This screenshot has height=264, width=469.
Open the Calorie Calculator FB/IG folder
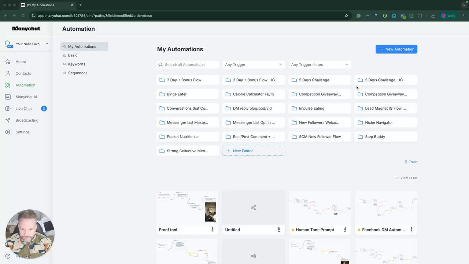tap(254, 94)
